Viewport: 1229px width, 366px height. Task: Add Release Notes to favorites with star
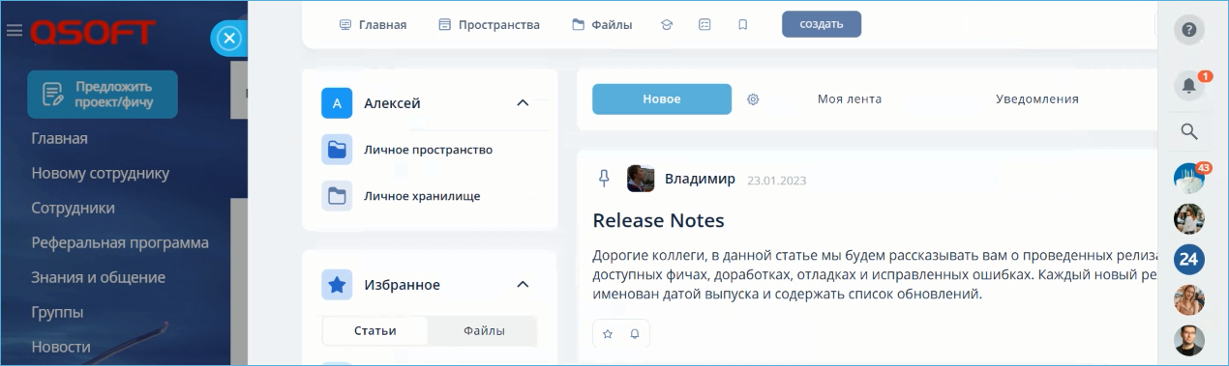pyautogui.click(x=608, y=333)
